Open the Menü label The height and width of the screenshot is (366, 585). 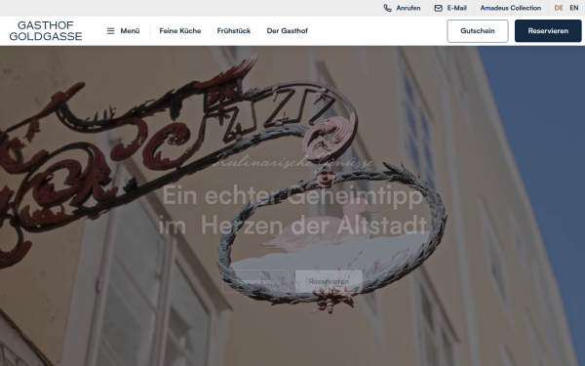[x=130, y=31]
